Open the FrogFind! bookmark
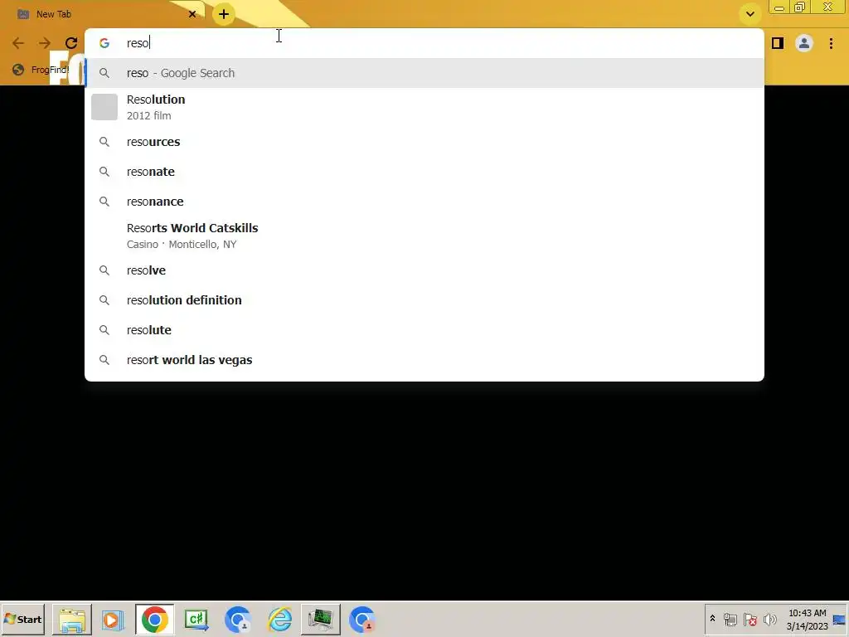 (41, 70)
